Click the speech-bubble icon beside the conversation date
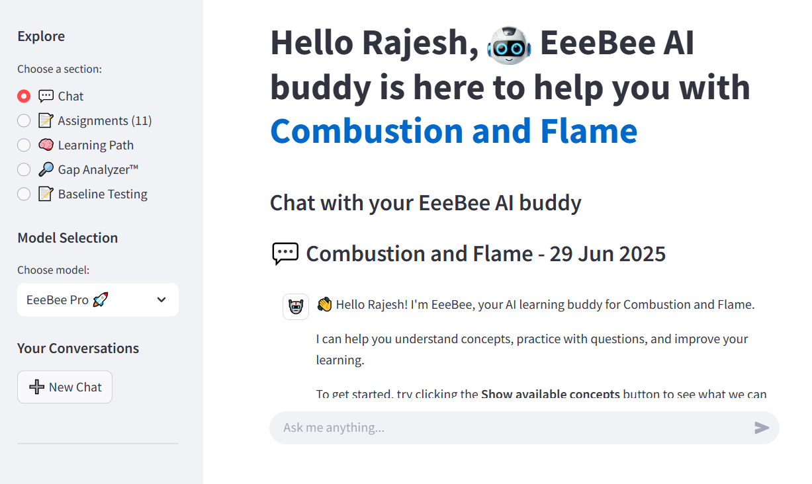 (x=285, y=253)
